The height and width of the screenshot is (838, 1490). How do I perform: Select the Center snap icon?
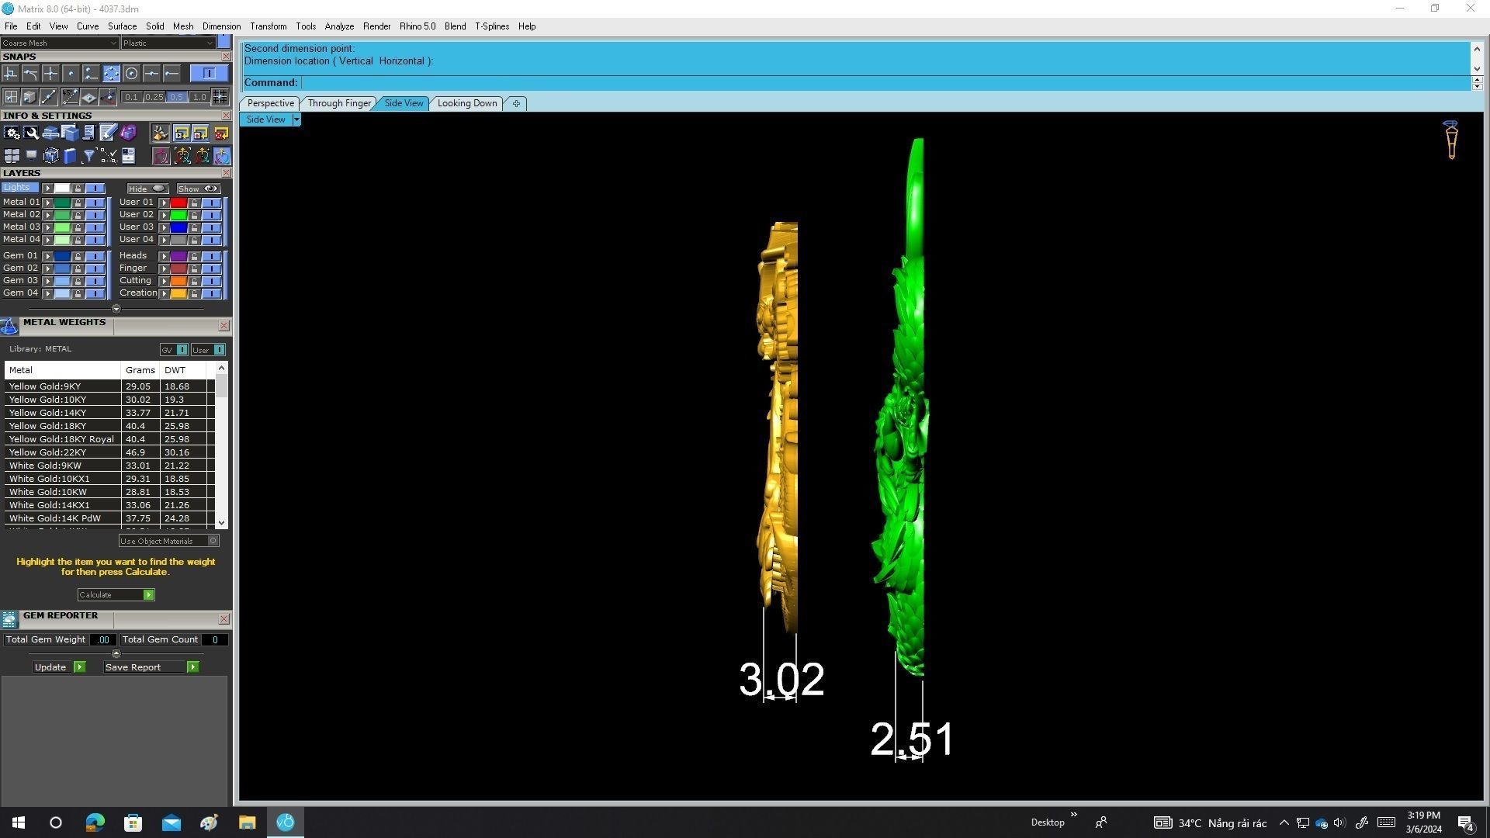pos(131,74)
